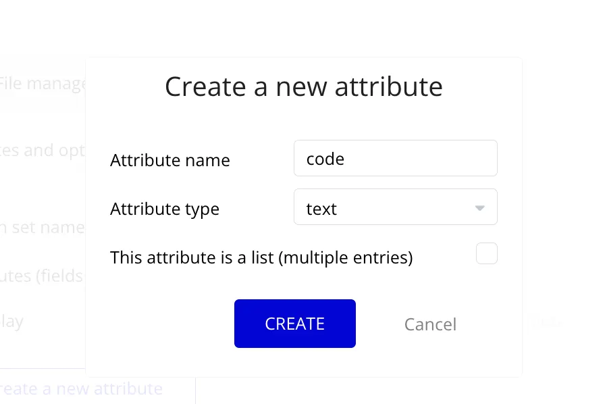Click the Attribute type dropdown arrow
Screen dimensions: 605x404
tap(480, 208)
